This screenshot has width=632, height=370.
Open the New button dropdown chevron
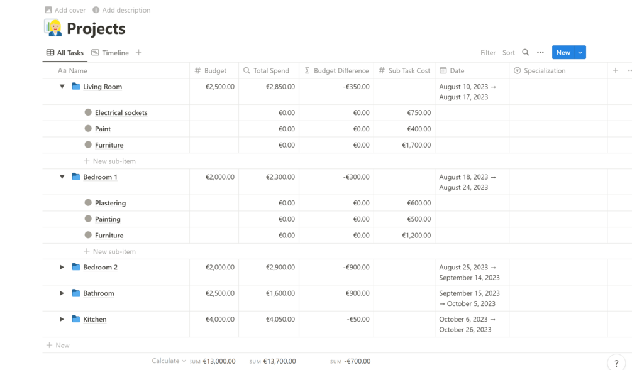point(579,53)
